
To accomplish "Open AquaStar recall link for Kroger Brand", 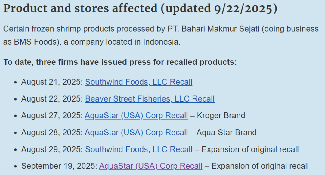I will (x=136, y=116).
